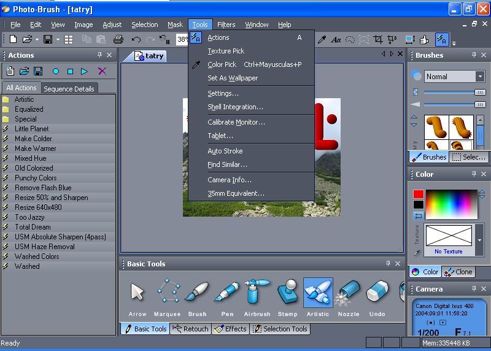The width and height of the screenshot is (491, 351).
Task: Click the Print toolbar icon
Action: 118,39
